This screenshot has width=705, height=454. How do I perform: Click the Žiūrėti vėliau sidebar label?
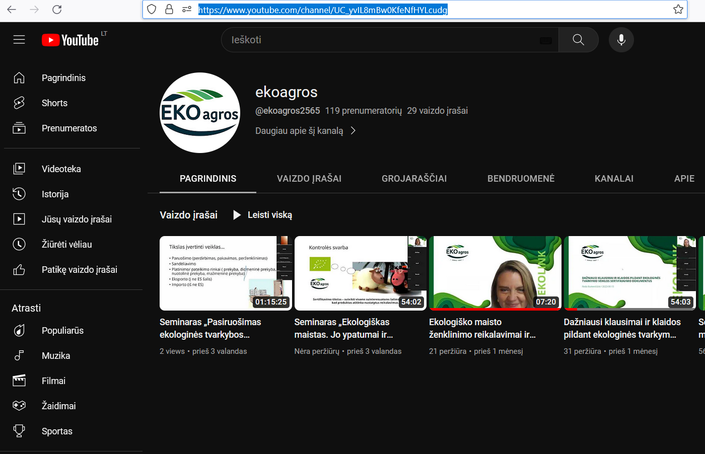tap(66, 245)
